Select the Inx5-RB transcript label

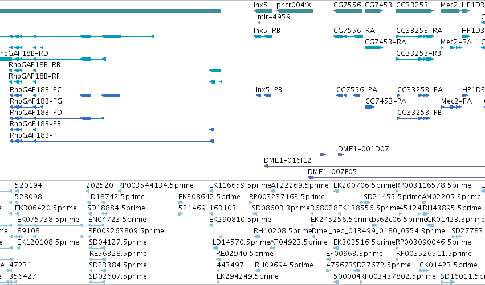click(x=267, y=31)
